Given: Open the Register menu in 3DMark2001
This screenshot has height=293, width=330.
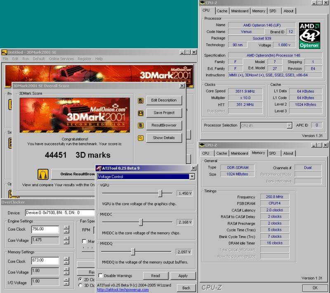Looking at the screenshot, I should [84, 59].
